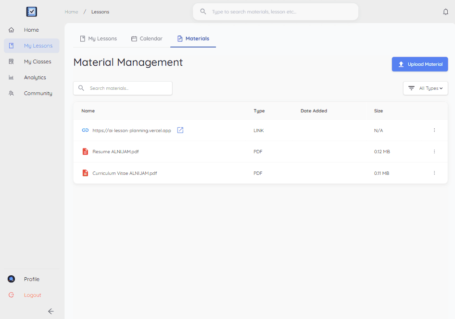The height and width of the screenshot is (319, 455).
Task: Collapse sidebar with the left arrow
Action: [51, 311]
